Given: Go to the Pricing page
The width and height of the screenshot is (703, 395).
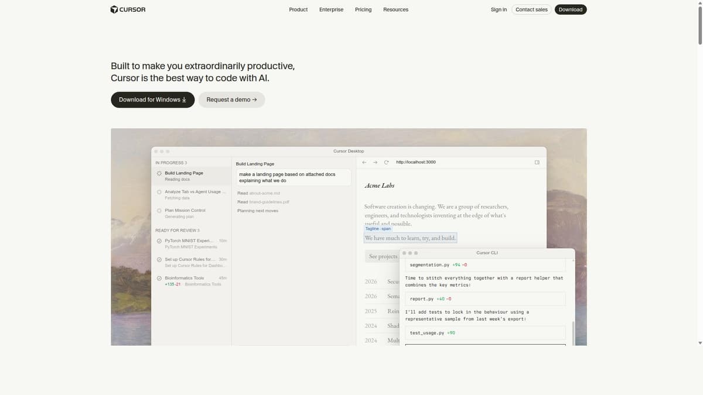Looking at the screenshot, I should (363, 9).
